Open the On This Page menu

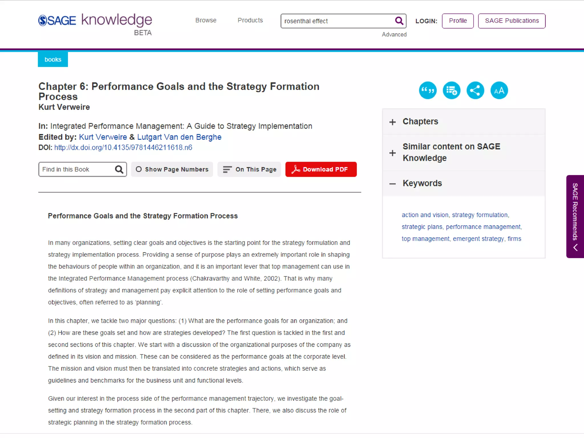[x=249, y=169]
